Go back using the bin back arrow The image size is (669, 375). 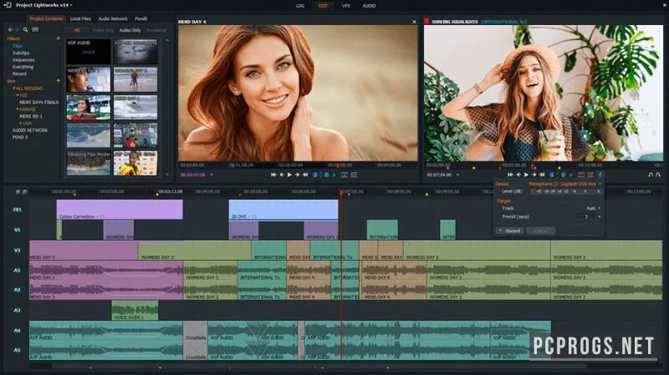(x=10, y=30)
